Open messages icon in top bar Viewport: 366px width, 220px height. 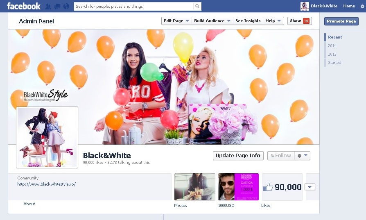pyautogui.click(x=57, y=6)
